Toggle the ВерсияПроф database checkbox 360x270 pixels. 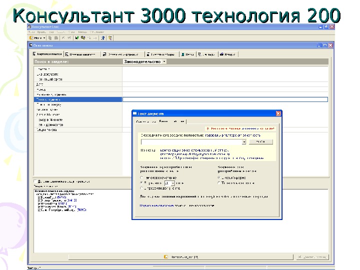pyautogui.click(x=39, y=197)
